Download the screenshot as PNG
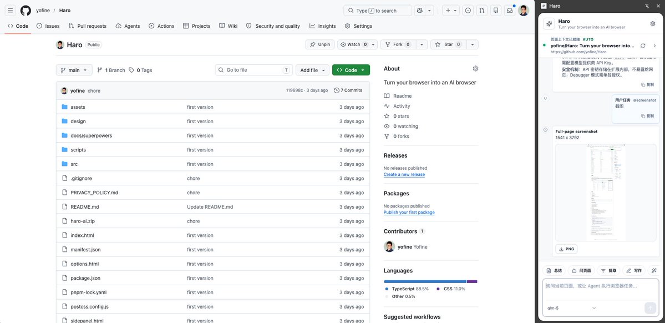Image resolution: width=665 pixels, height=323 pixels. 566,249
